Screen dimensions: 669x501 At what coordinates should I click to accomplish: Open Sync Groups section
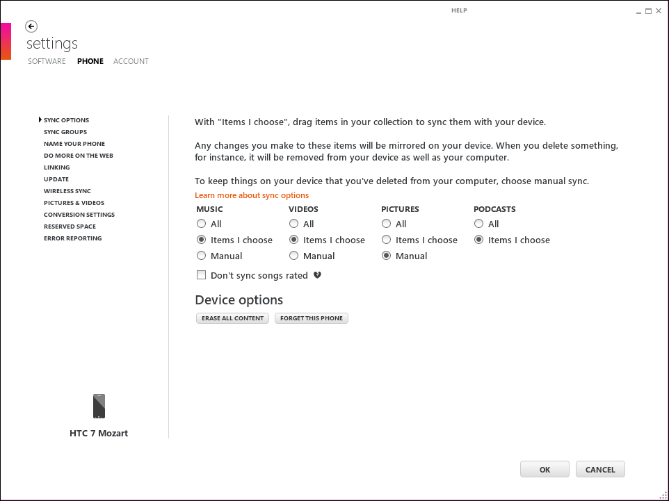click(65, 132)
